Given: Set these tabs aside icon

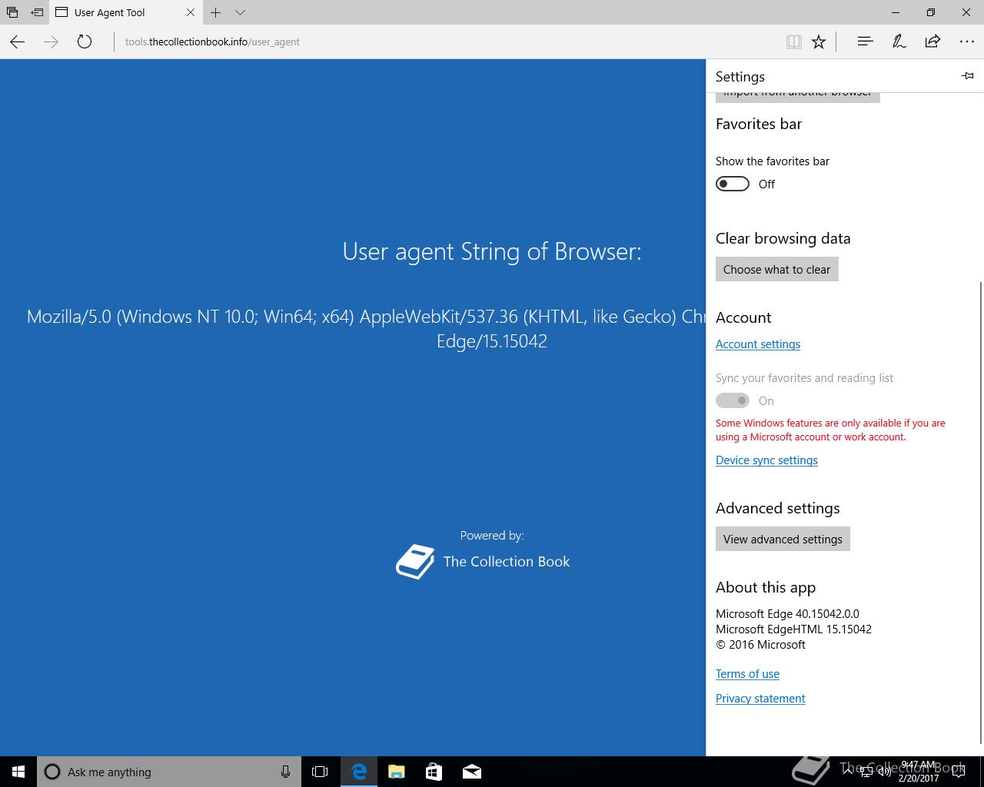Looking at the screenshot, I should [x=37, y=12].
